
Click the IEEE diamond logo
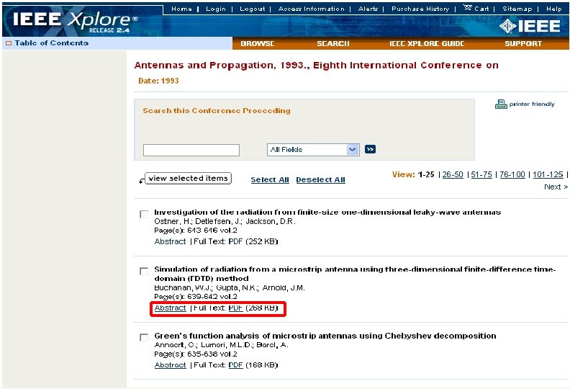507,26
